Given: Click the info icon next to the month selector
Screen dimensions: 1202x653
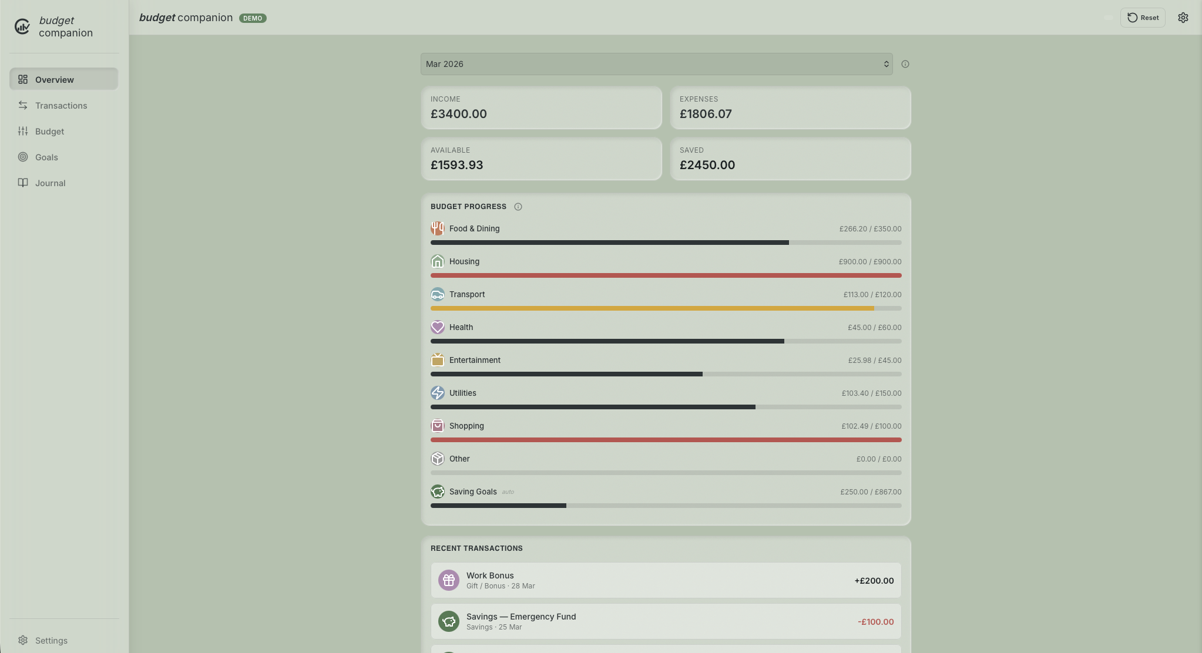Looking at the screenshot, I should click(905, 64).
